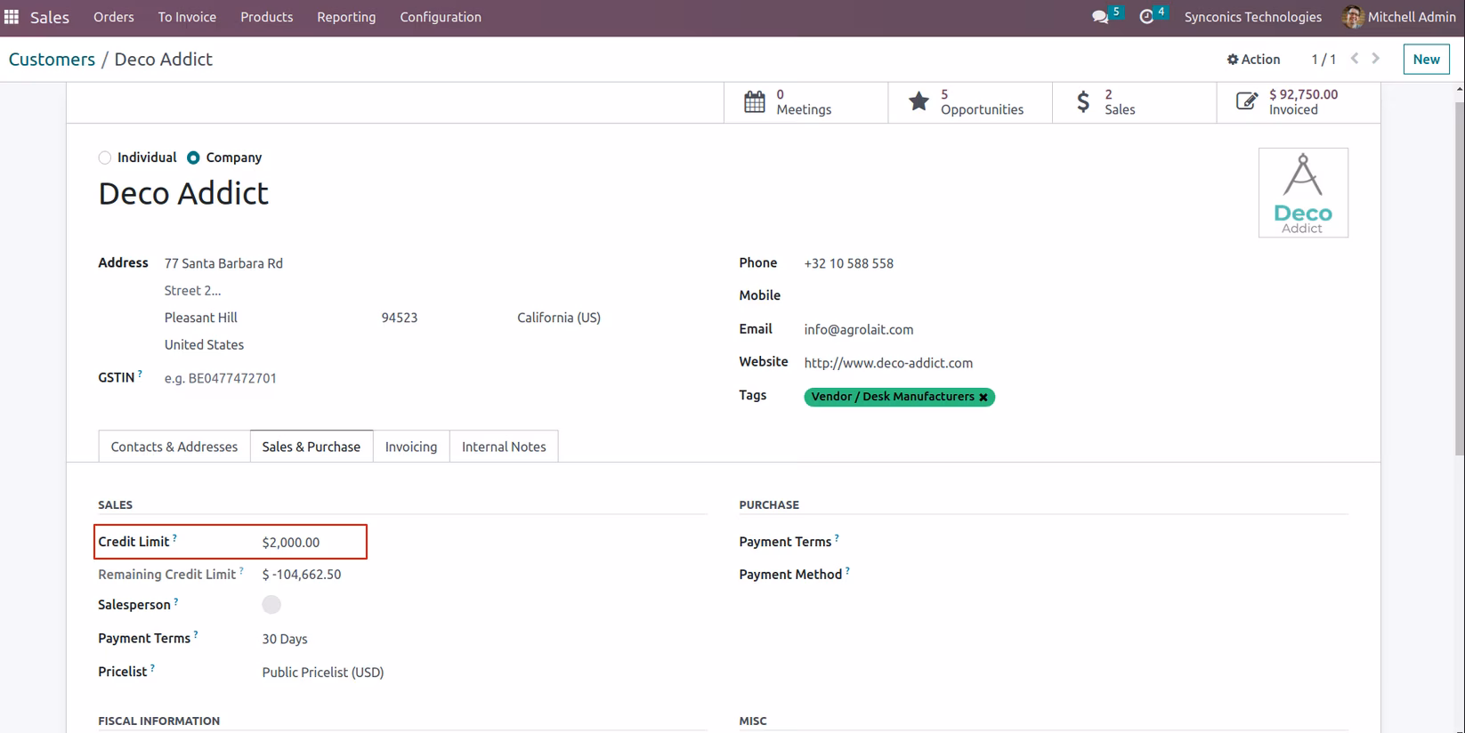Click the Deco Addict logo image
The width and height of the screenshot is (1465, 733).
[1303, 193]
